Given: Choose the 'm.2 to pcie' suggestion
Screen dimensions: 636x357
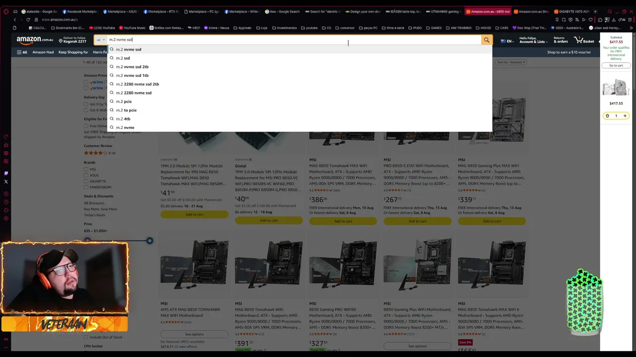Looking at the screenshot, I should [x=300, y=110].
